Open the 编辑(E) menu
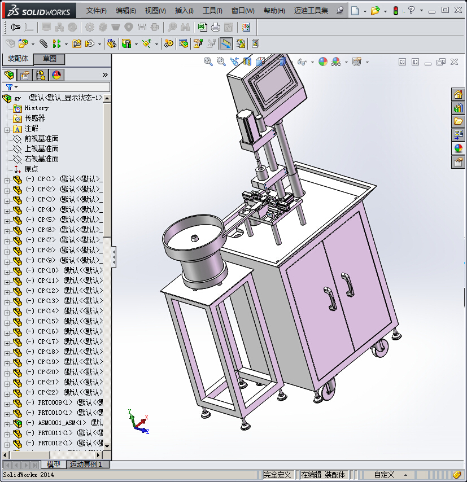 pyautogui.click(x=125, y=11)
